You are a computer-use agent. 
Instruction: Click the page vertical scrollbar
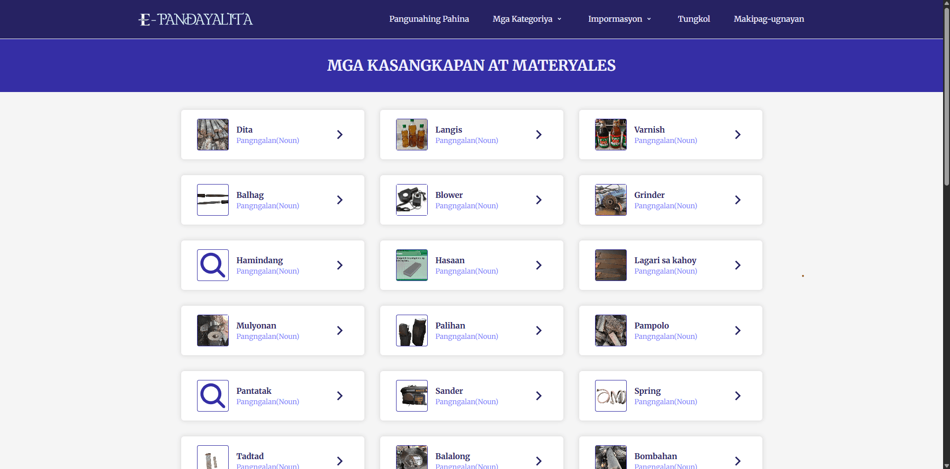[946, 99]
